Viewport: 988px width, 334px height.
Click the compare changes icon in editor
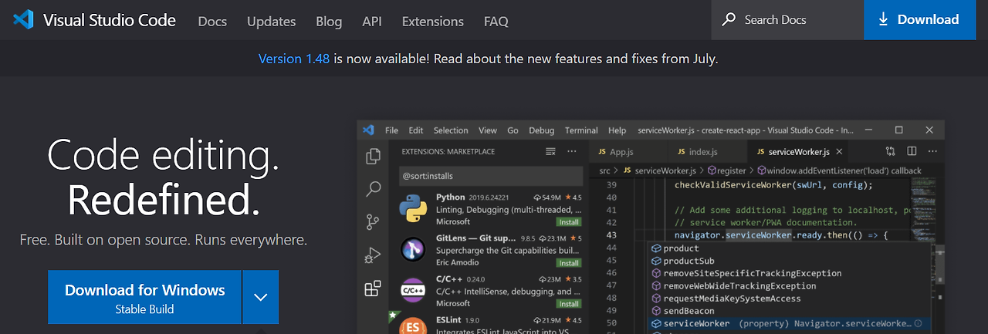[x=891, y=152]
